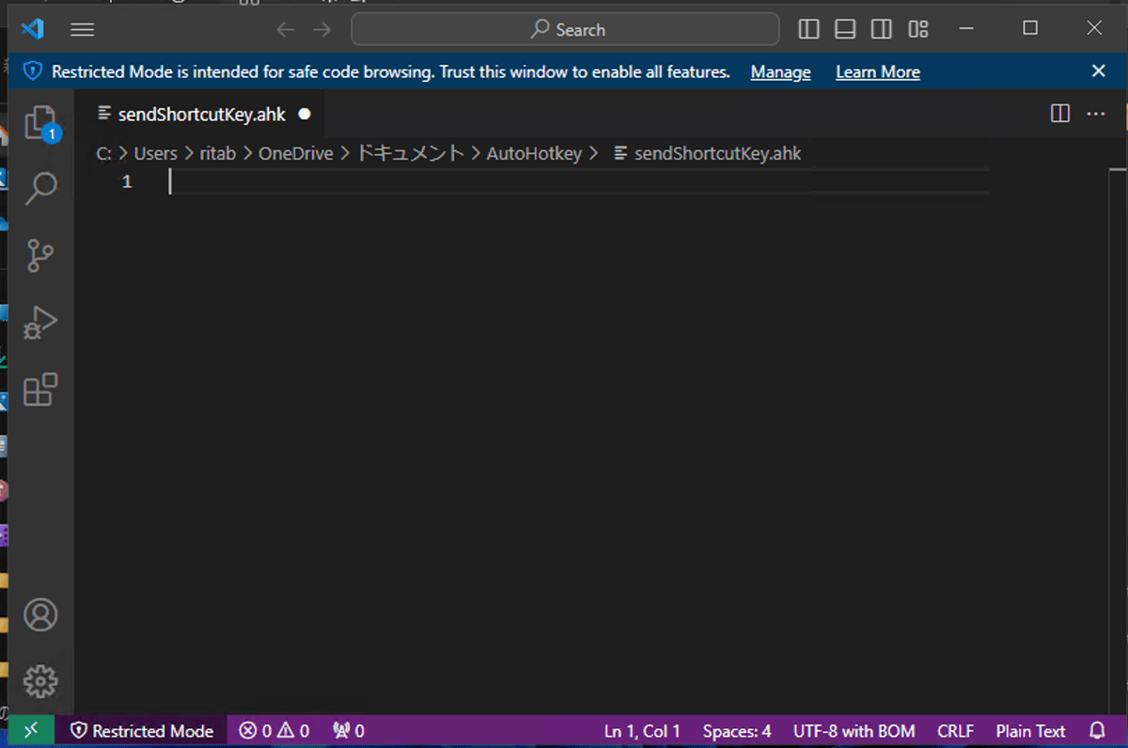Open the editor More Actions ellipsis menu
This screenshot has width=1128, height=748.
click(1096, 114)
